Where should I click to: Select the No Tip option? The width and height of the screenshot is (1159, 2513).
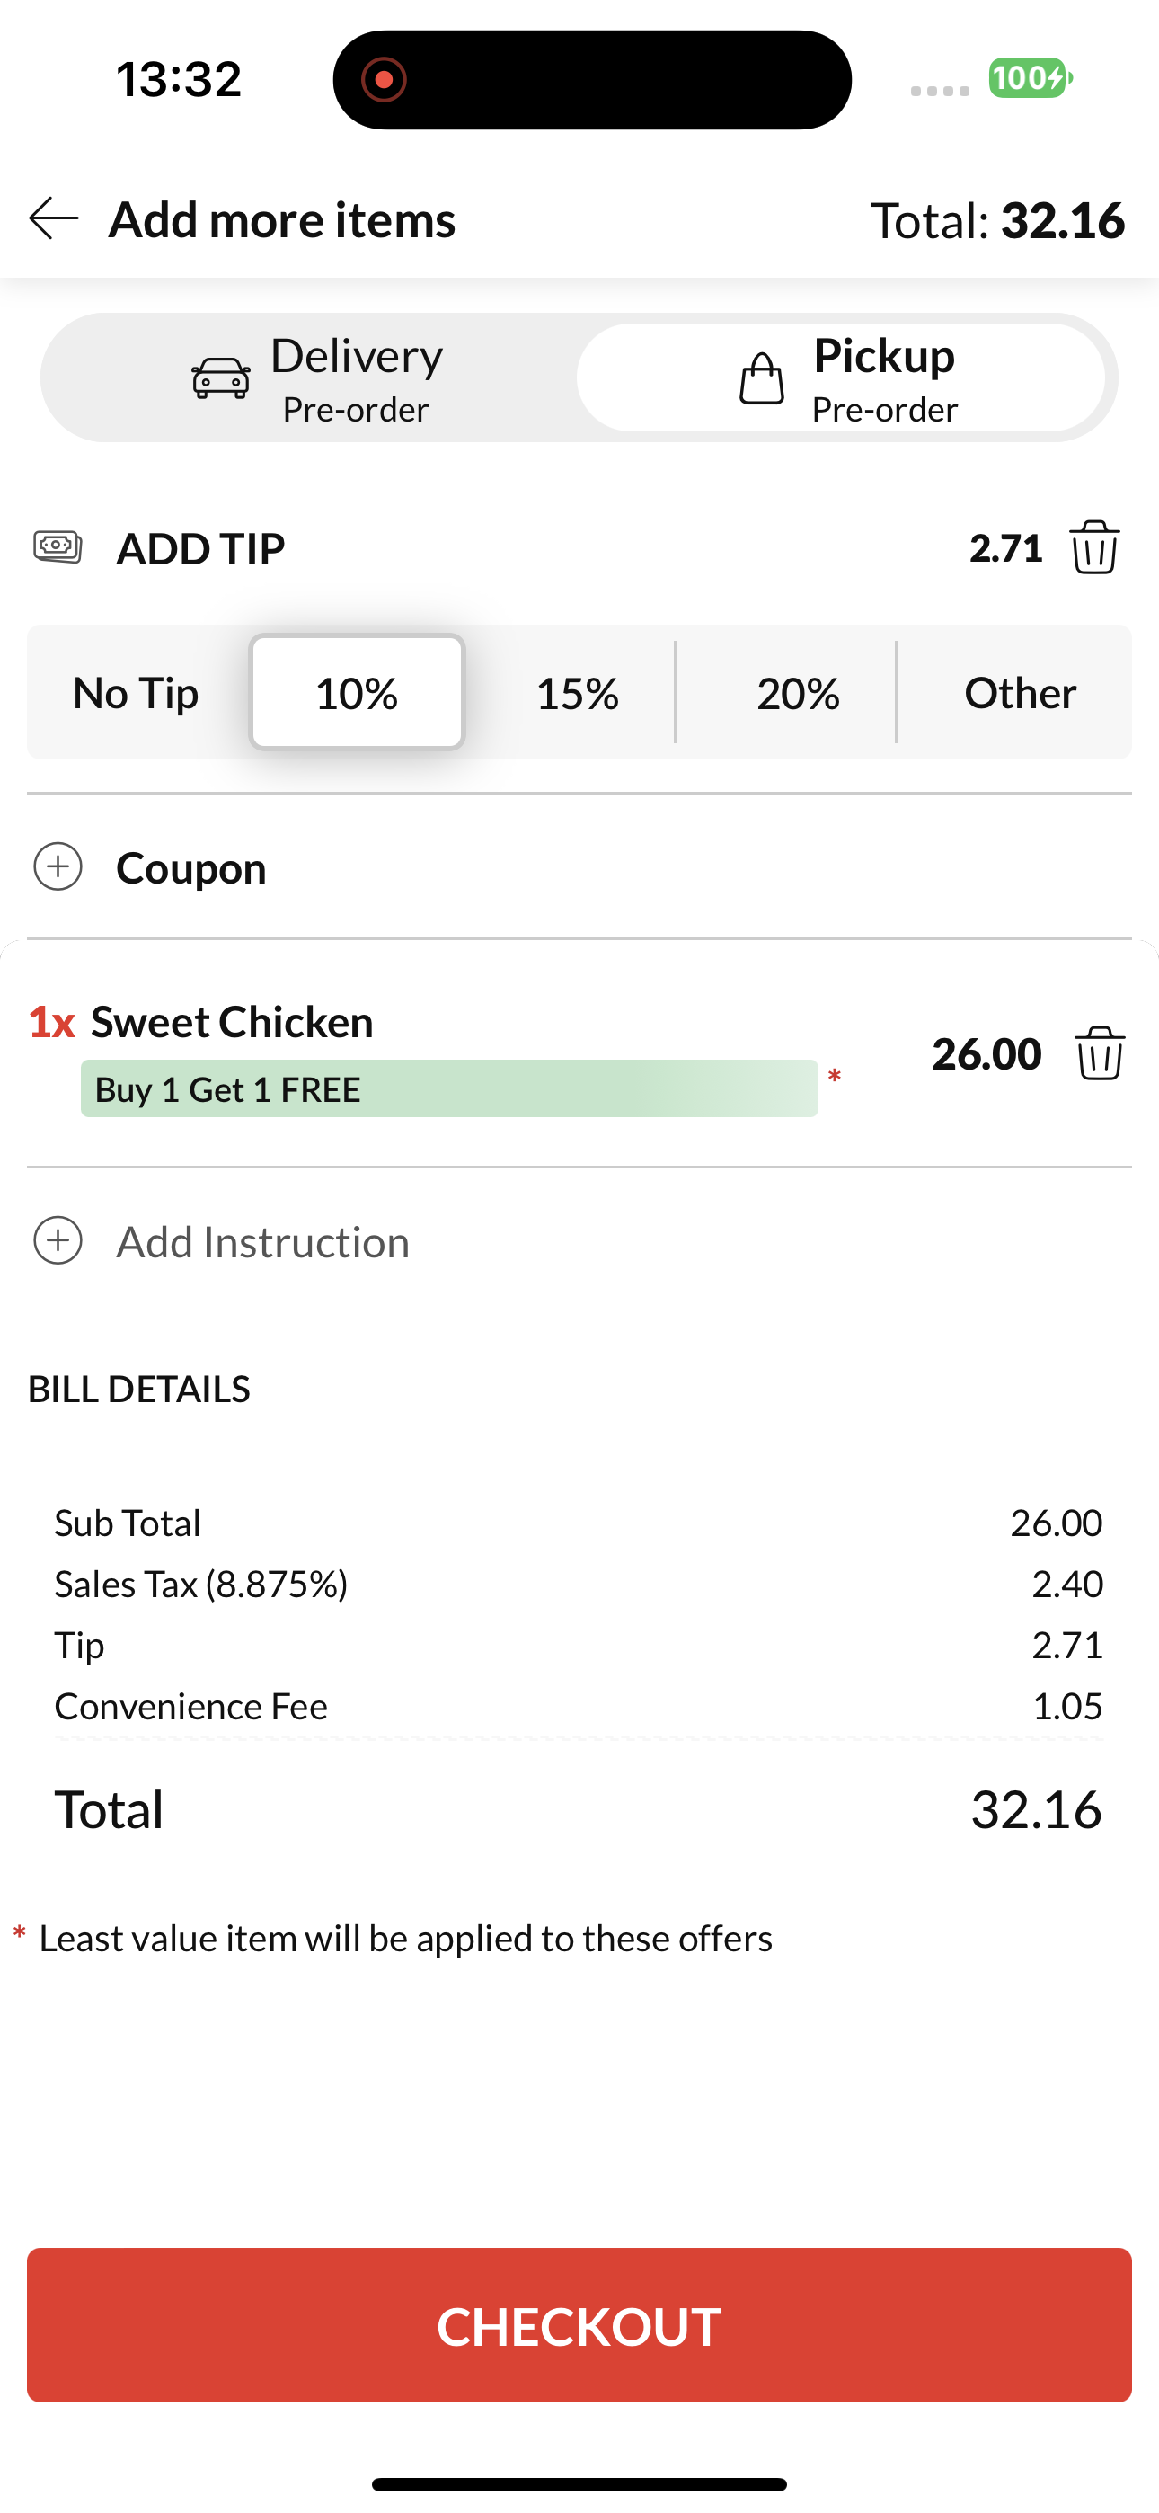137,693
